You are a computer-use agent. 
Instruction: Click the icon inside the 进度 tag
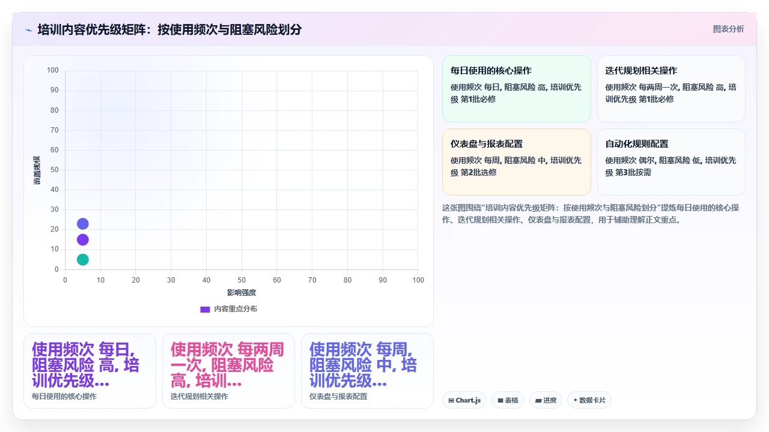tap(538, 400)
